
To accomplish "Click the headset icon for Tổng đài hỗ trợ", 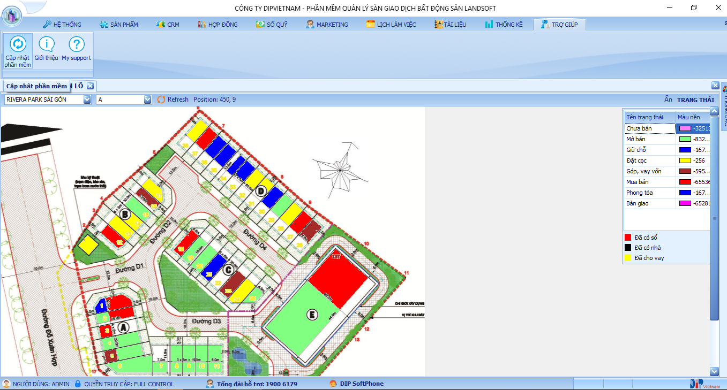I will point(210,384).
